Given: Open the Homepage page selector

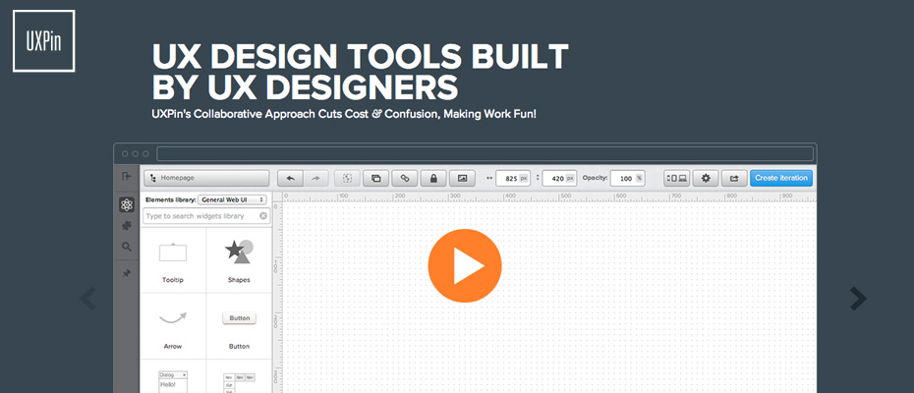Looking at the screenshot, I should pos(206,178).
